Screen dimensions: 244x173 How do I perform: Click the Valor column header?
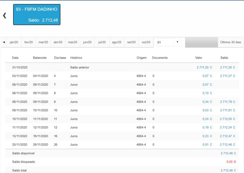click(198, 58)
